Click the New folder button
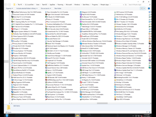This screenshot has height=117, width=156. (58, 8)
